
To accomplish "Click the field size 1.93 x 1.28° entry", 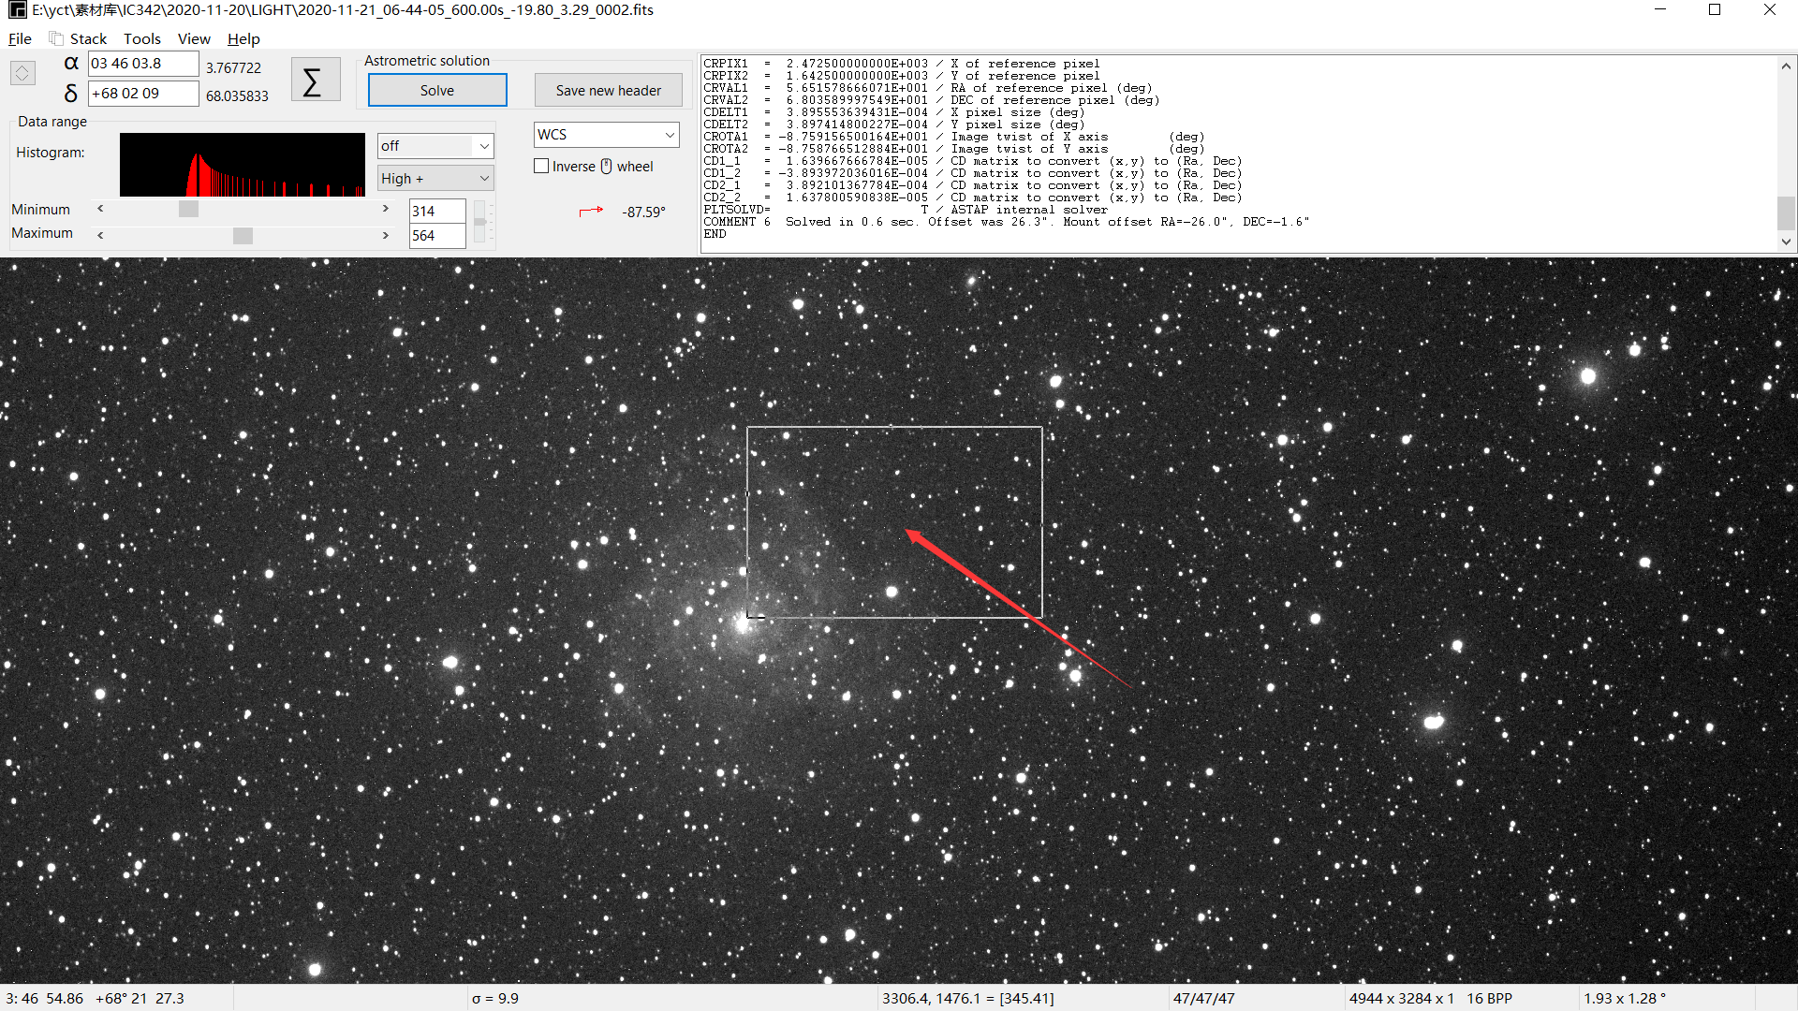I will (x=1625, y=998).
